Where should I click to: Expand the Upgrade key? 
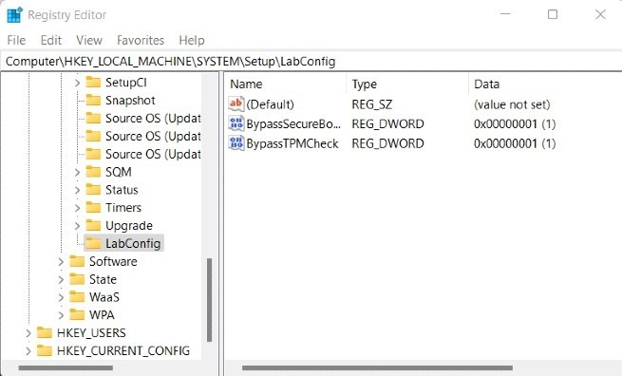tap(77, 226)
